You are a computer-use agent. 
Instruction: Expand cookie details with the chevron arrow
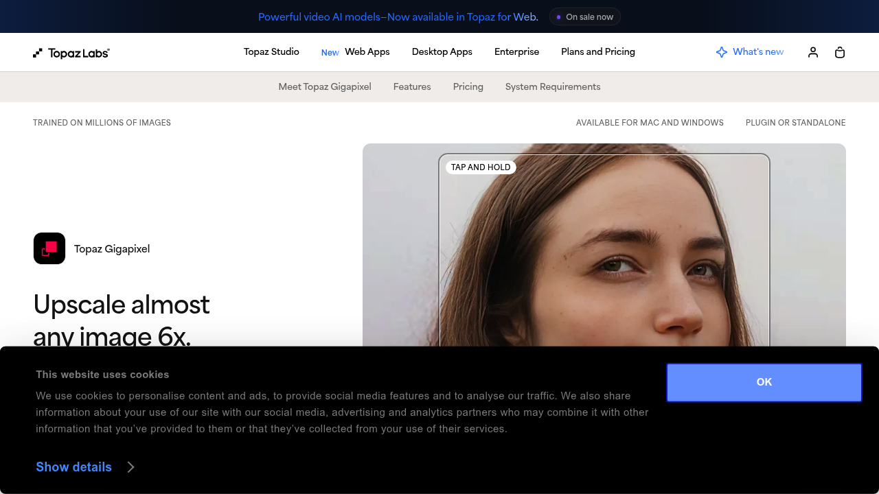pos(130,467)
